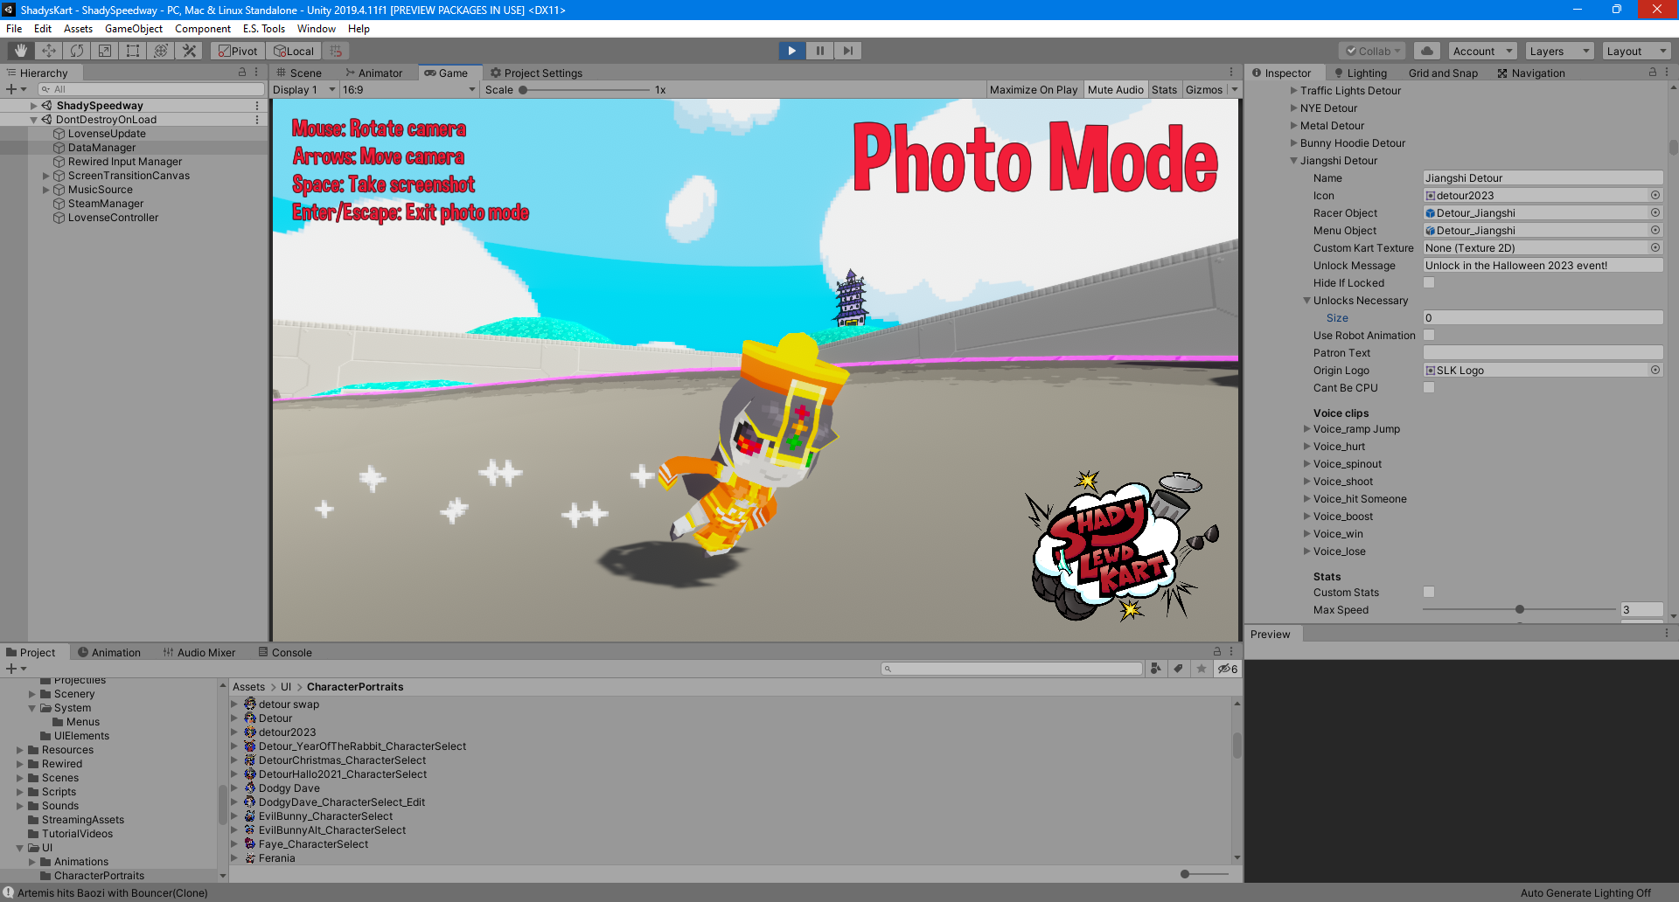1679x902 pixels.
Task: Toggle Local handle rotation
Action: (293, 51)
